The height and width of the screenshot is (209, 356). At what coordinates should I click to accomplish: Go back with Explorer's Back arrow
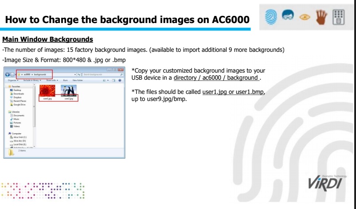[x=8, y=74]
